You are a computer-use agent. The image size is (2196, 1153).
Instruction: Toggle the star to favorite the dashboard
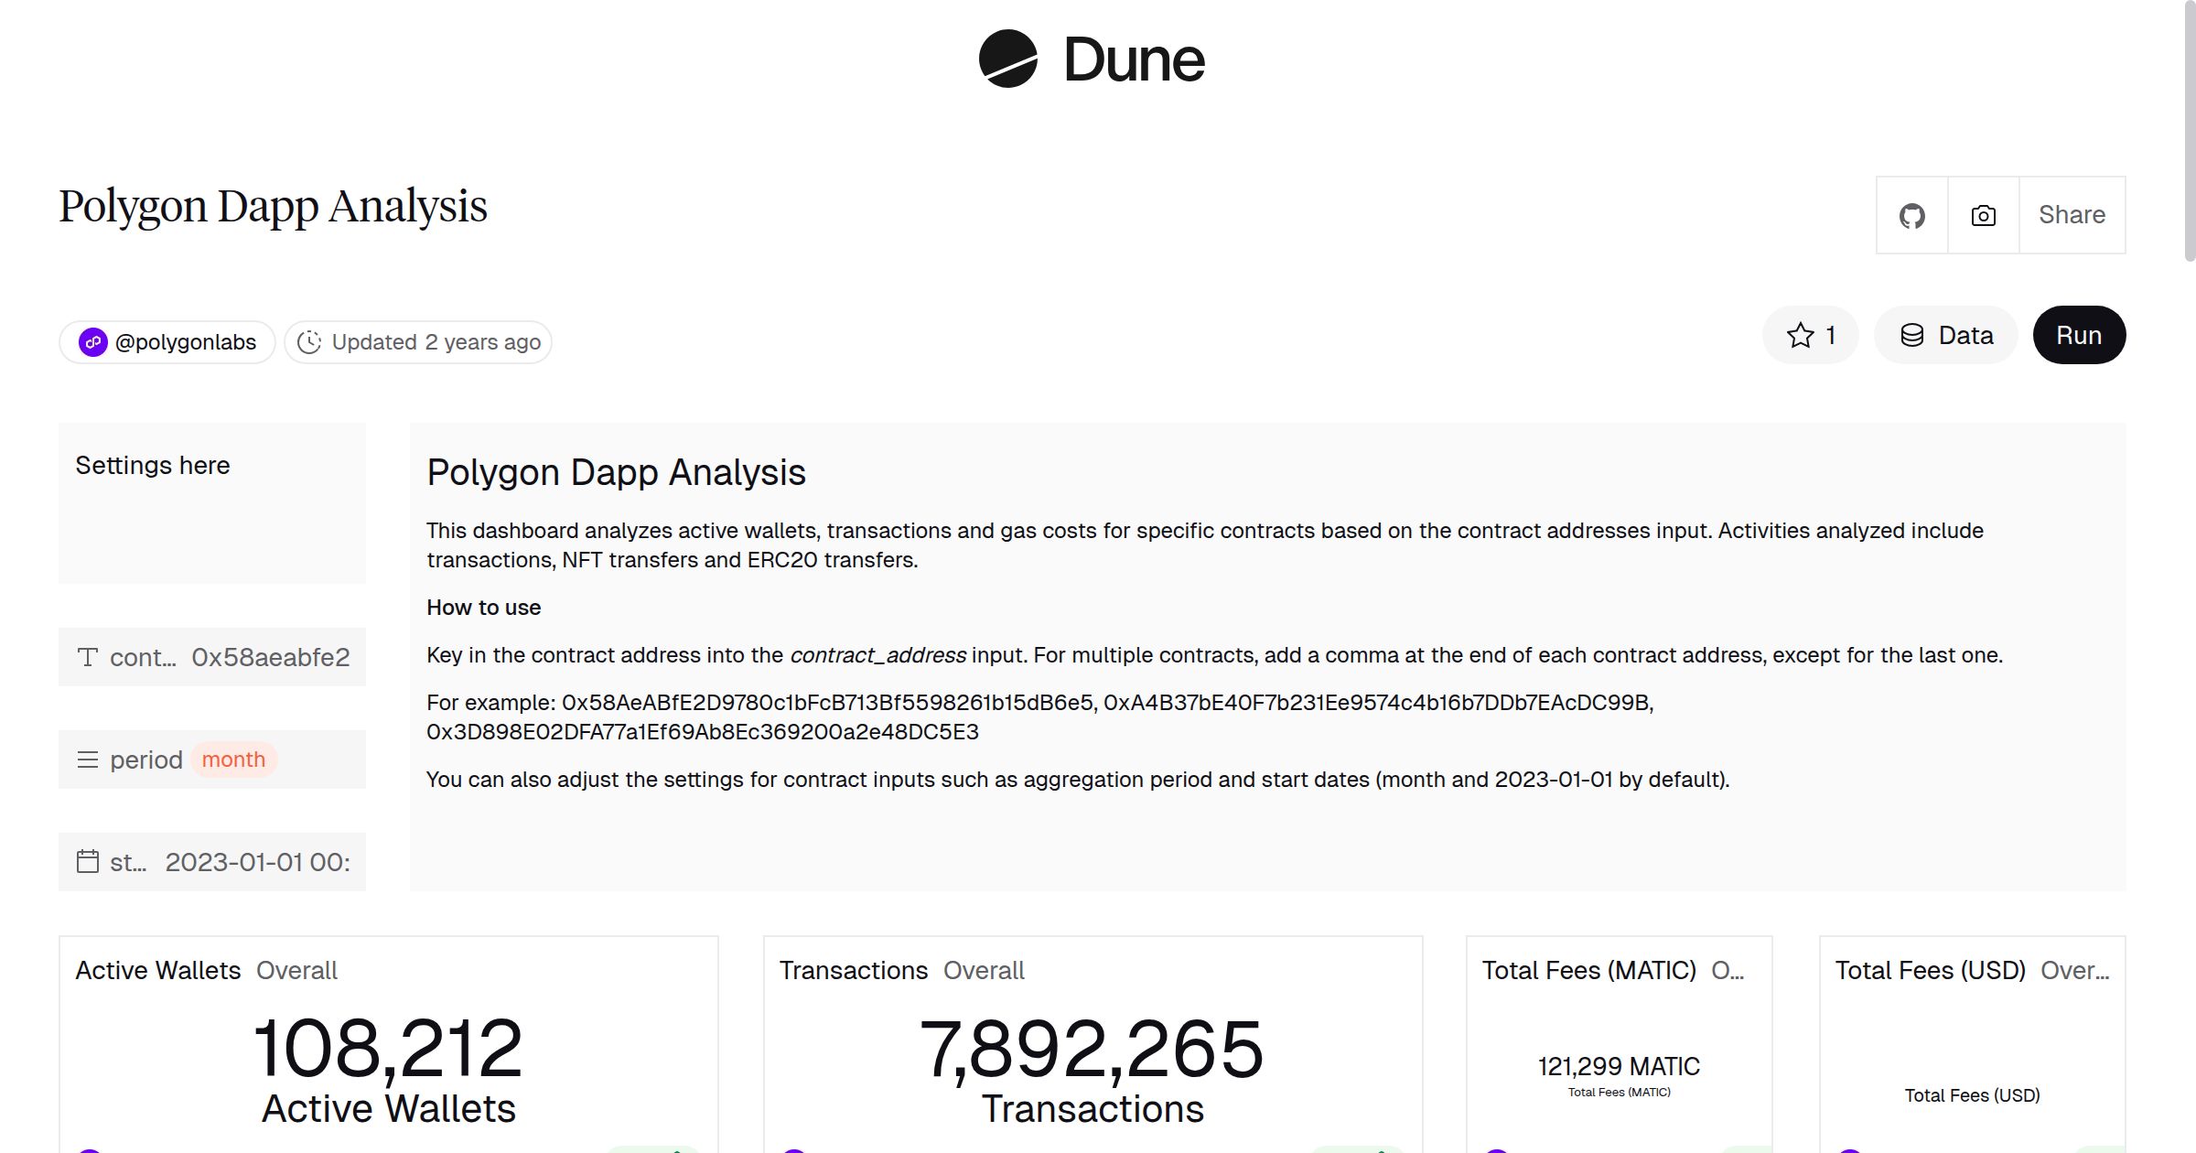tap(1801, 335)
